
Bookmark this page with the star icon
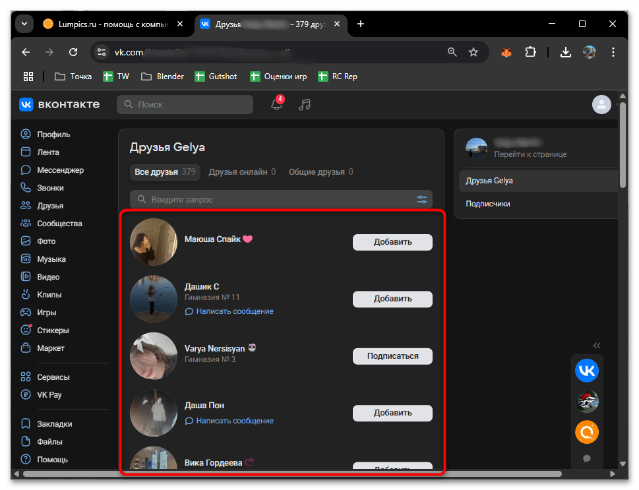pos(473,52)
